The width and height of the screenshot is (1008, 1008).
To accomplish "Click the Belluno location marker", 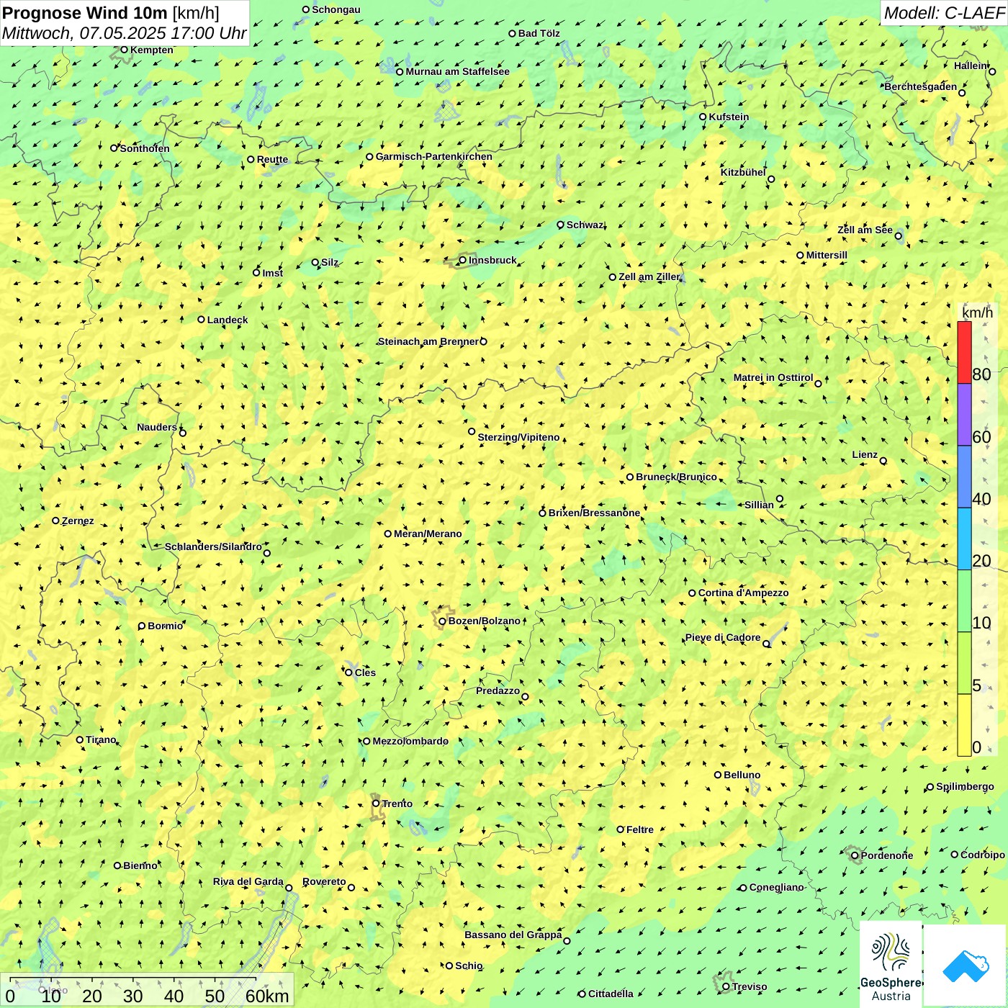I will 718,775.
